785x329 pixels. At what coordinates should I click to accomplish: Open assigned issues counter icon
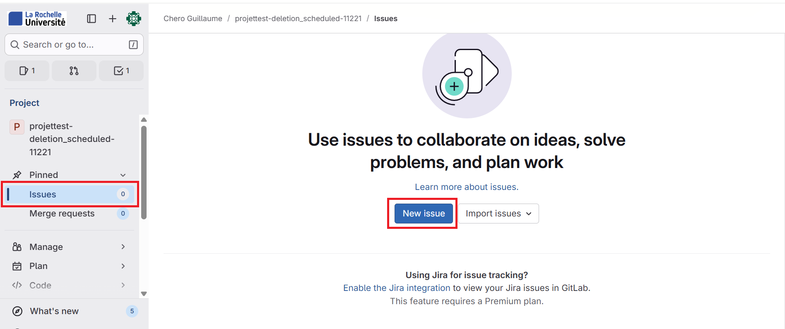click(27, 71)
